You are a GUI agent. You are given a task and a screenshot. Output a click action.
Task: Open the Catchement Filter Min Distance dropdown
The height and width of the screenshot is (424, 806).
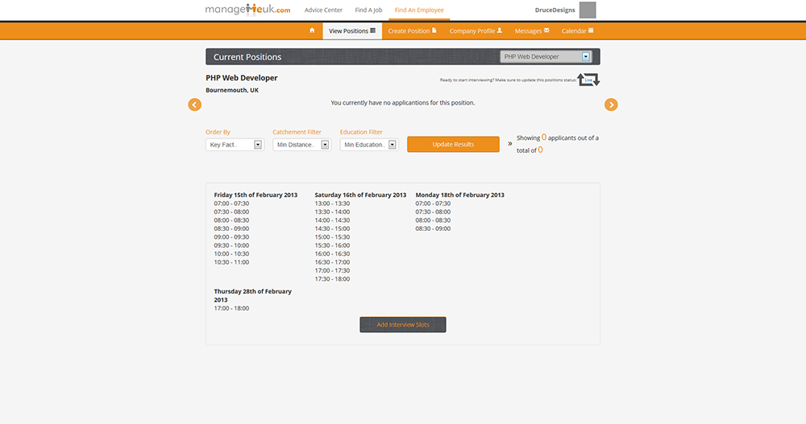point(301,145)
